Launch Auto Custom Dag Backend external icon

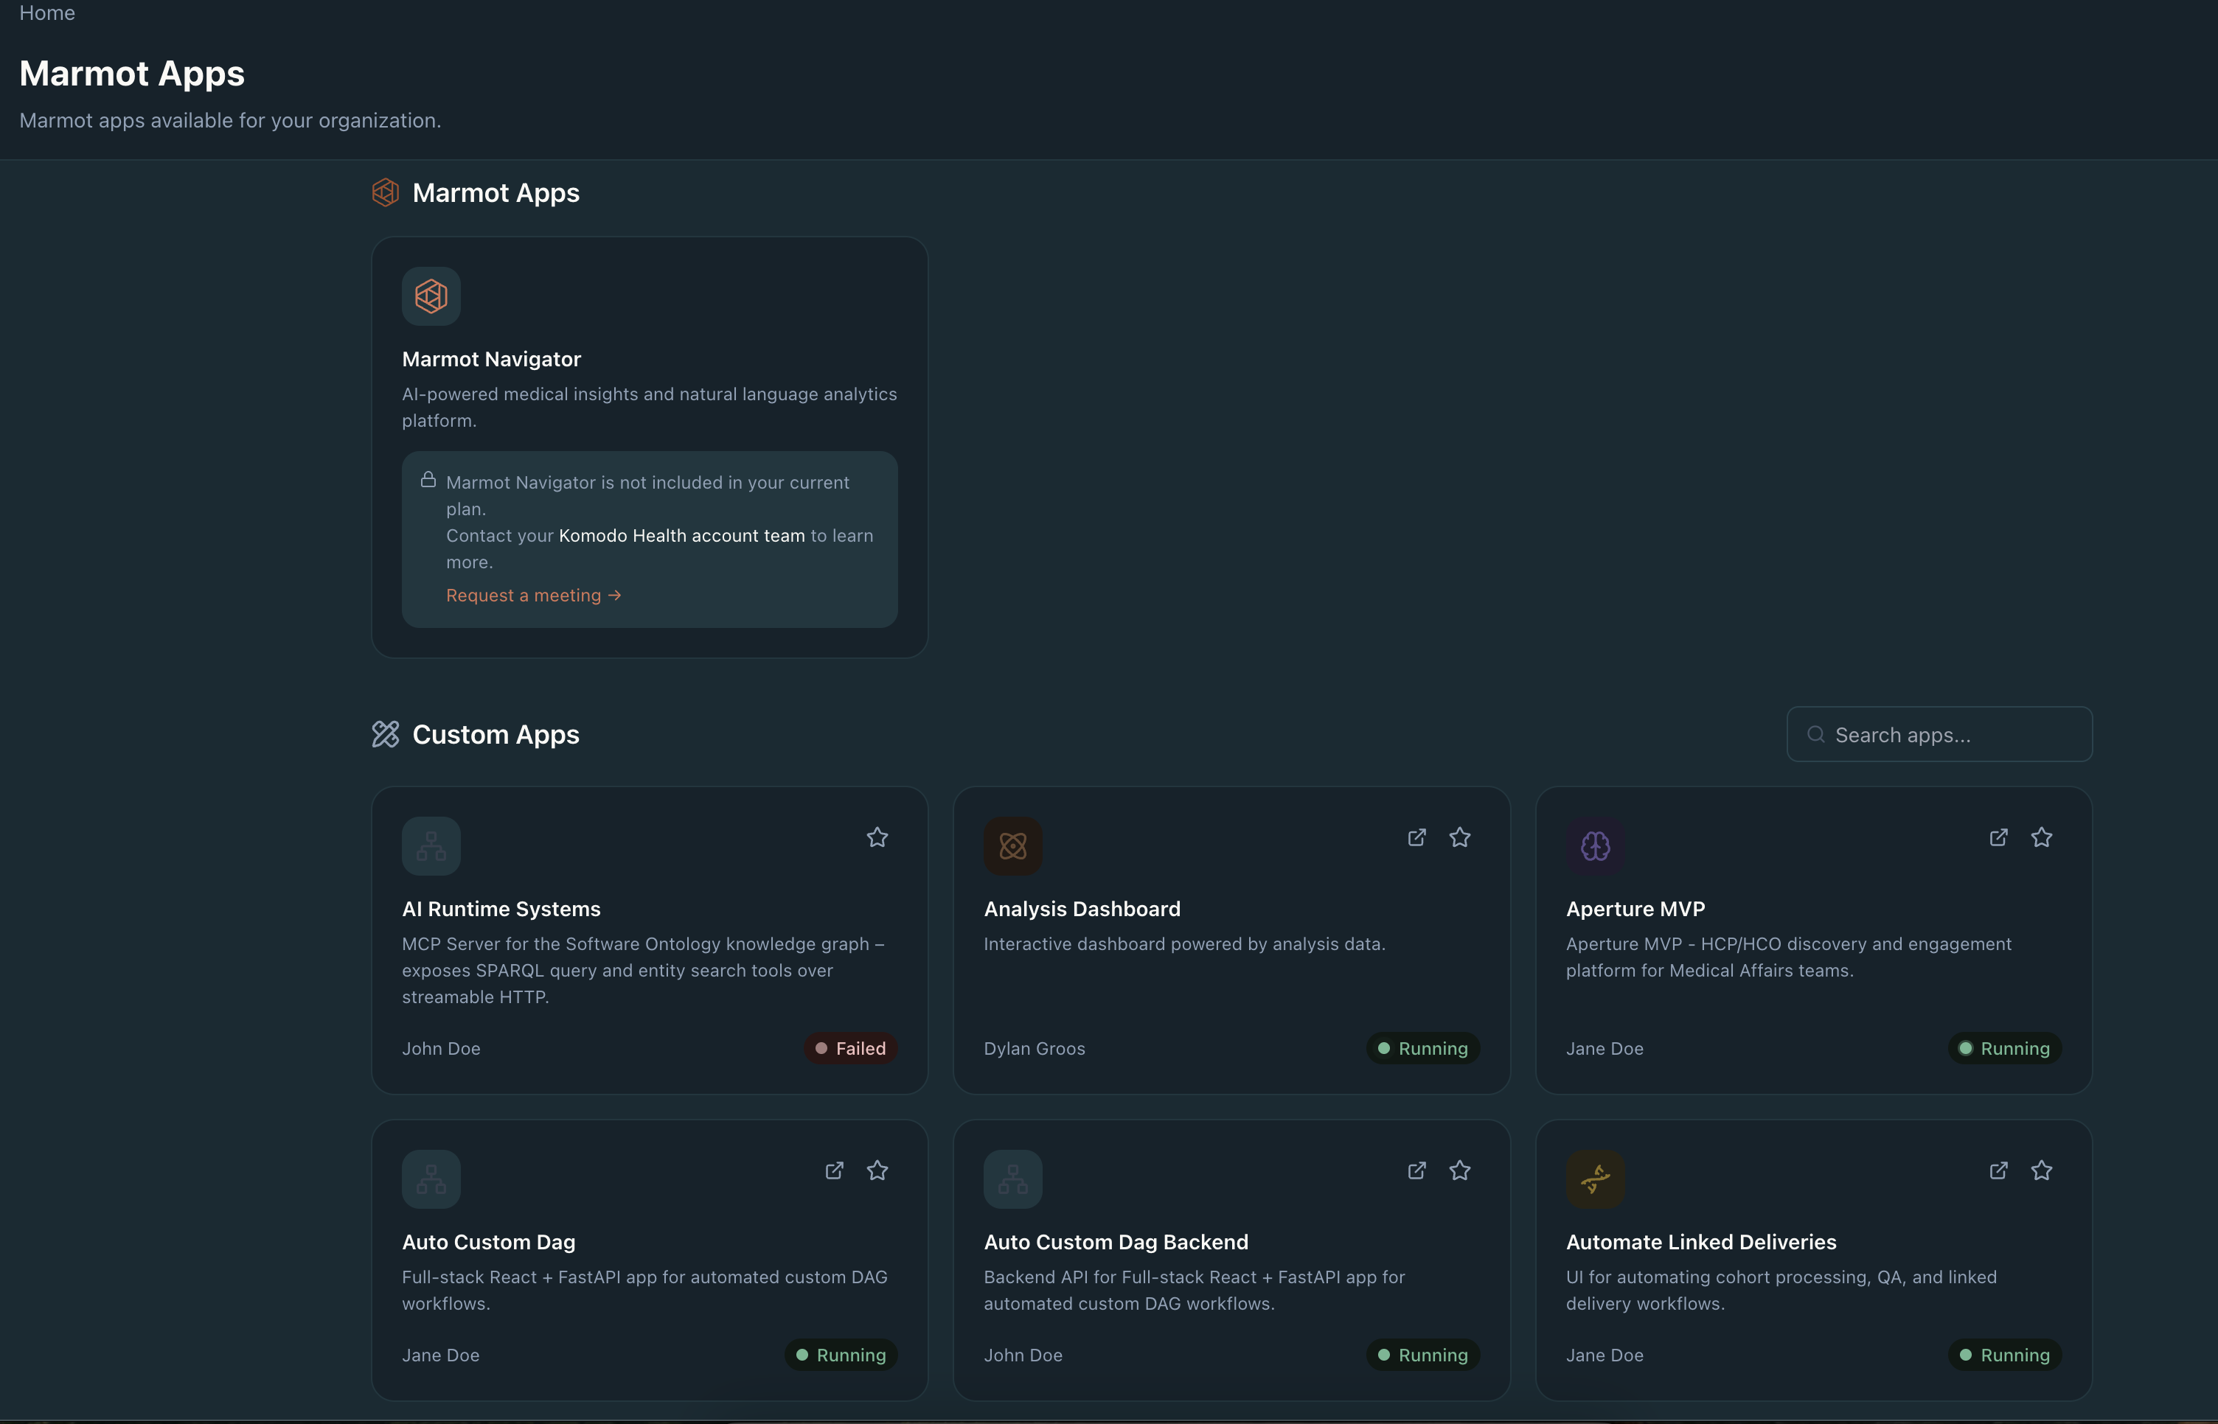[1416, 1170]
